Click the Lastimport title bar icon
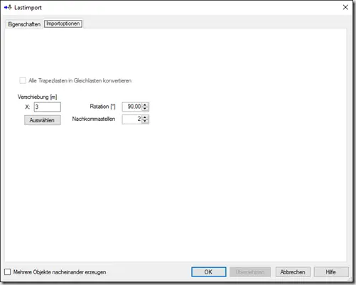This screenshot has width=356, height=285. point(8,7)
